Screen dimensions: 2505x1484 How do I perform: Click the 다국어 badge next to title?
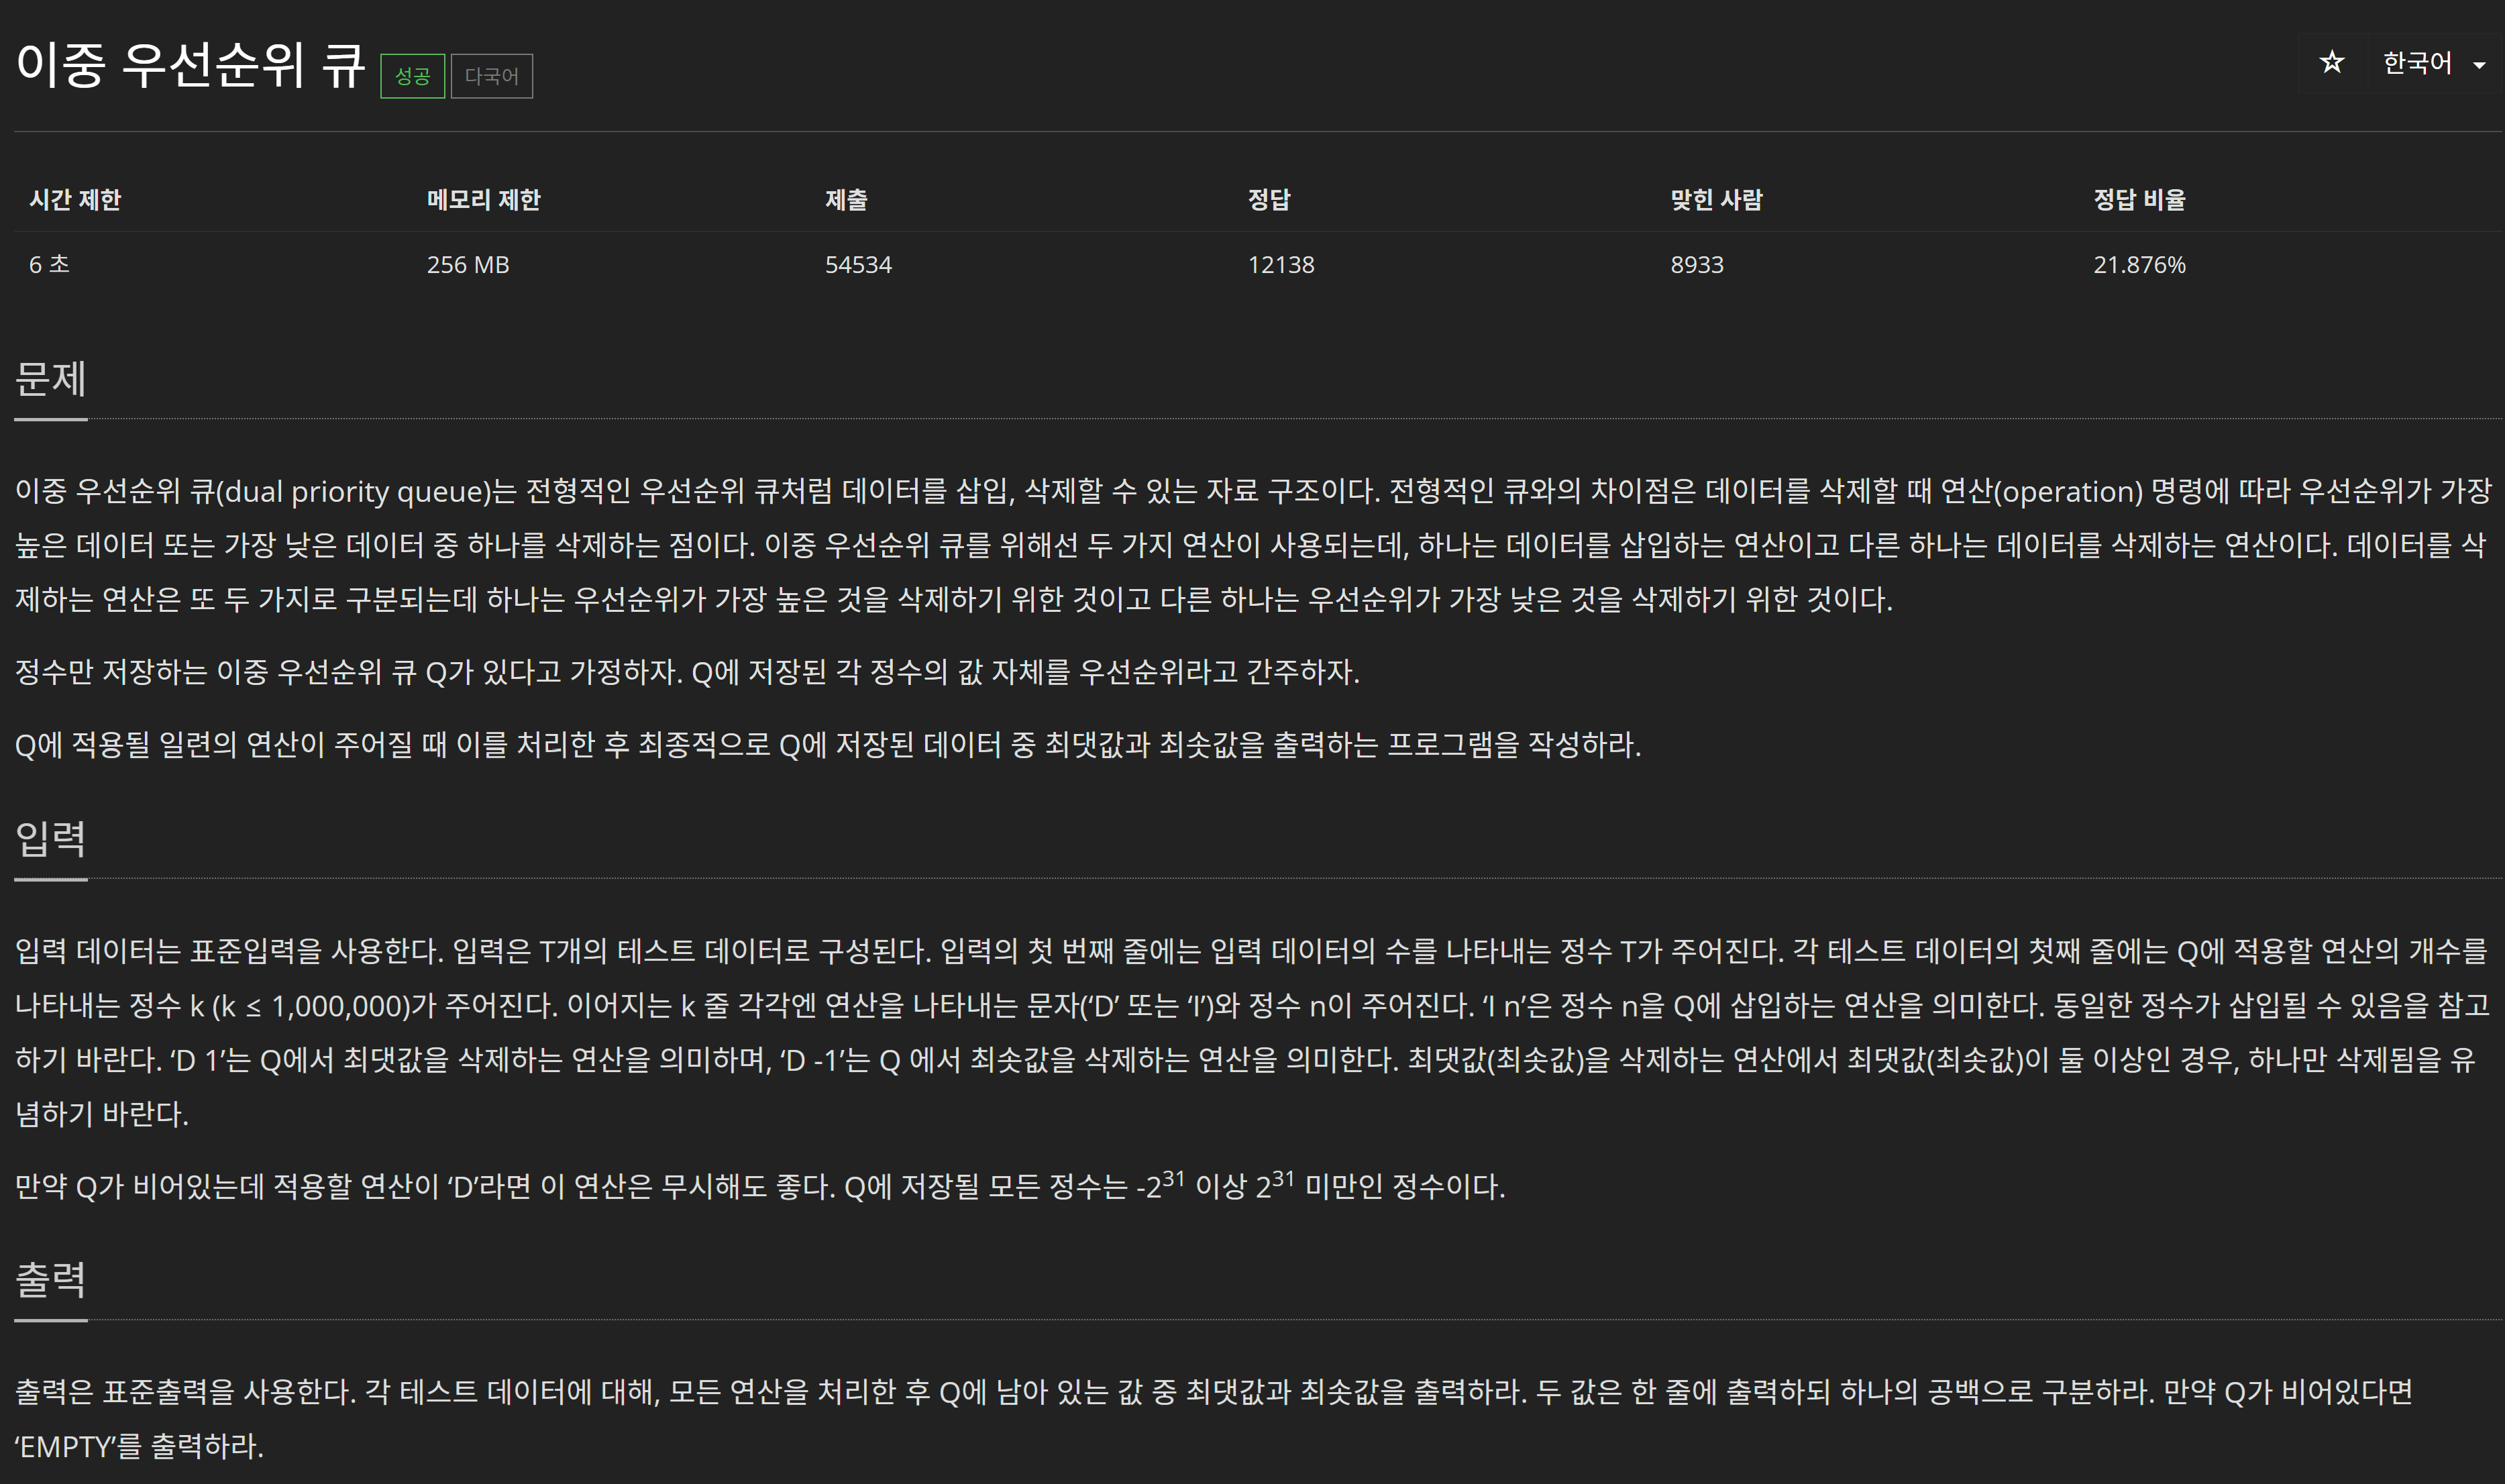tap(491, 76)
